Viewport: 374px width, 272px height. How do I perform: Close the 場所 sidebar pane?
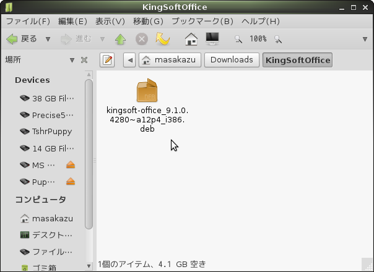click(x=84, y=60)
